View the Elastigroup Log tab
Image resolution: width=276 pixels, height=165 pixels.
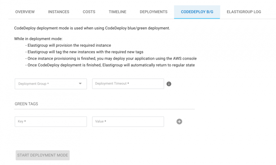tap(244, 12)
